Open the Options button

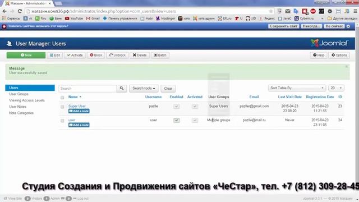339,55
